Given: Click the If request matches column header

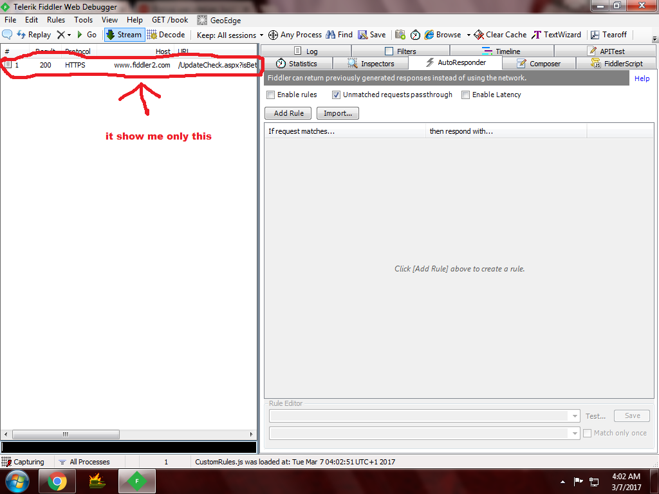Looking at the screenshot, I should pyautogui.click(x=345, y=131).
